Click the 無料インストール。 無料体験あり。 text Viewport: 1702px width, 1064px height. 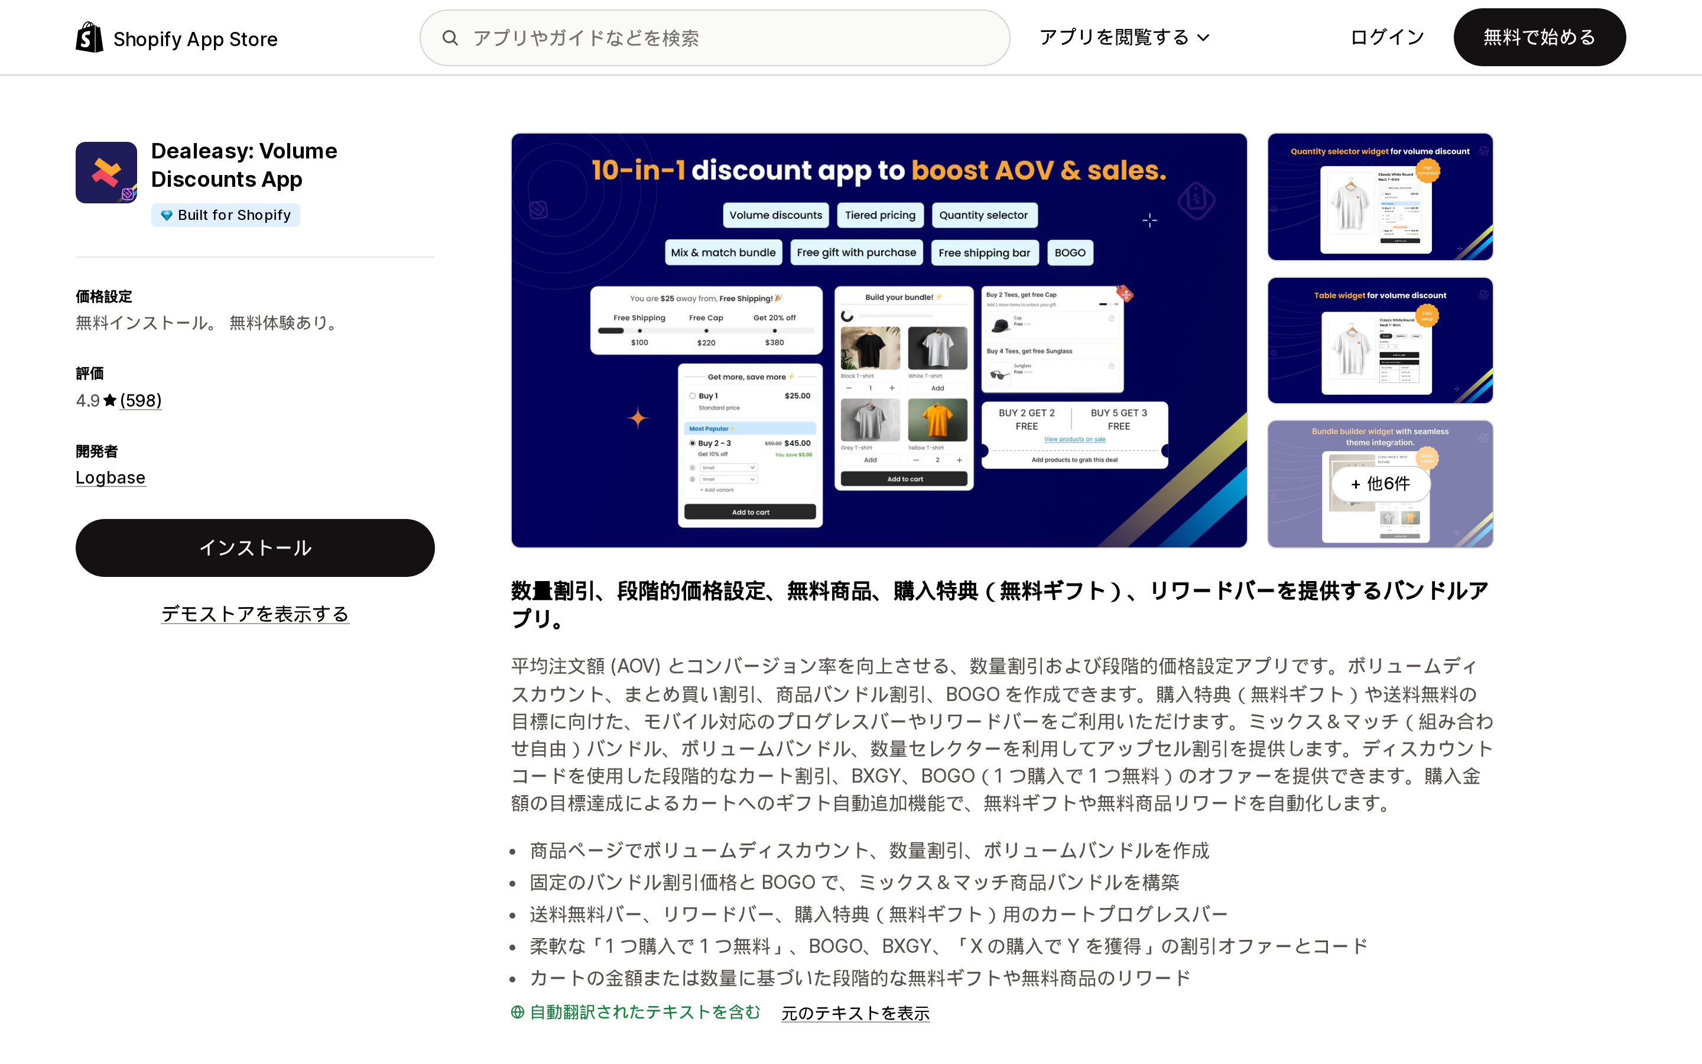tap(209, 323)
